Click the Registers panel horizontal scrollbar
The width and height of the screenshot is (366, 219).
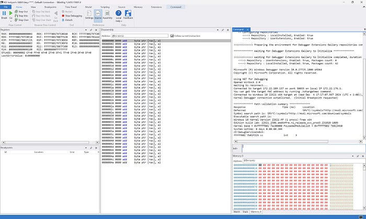pyautogui.click(x=47, y=143)
